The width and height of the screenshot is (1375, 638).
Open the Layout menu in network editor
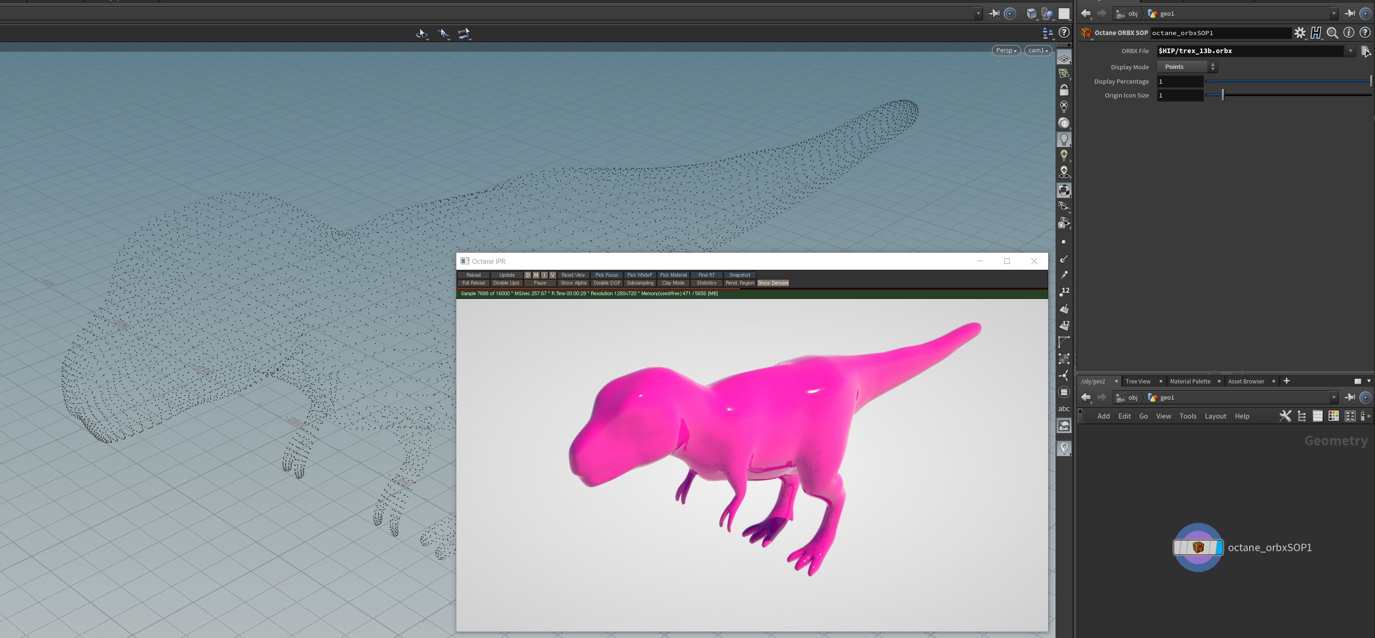click(1215, 416)
